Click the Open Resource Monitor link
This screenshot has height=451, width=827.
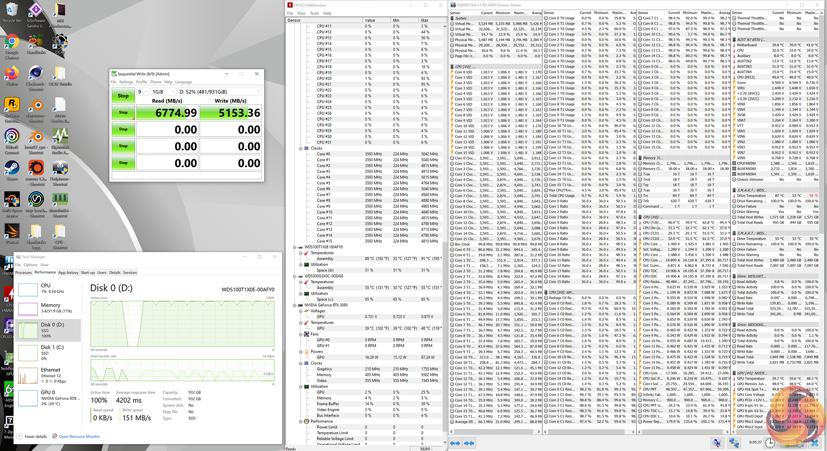79,436
